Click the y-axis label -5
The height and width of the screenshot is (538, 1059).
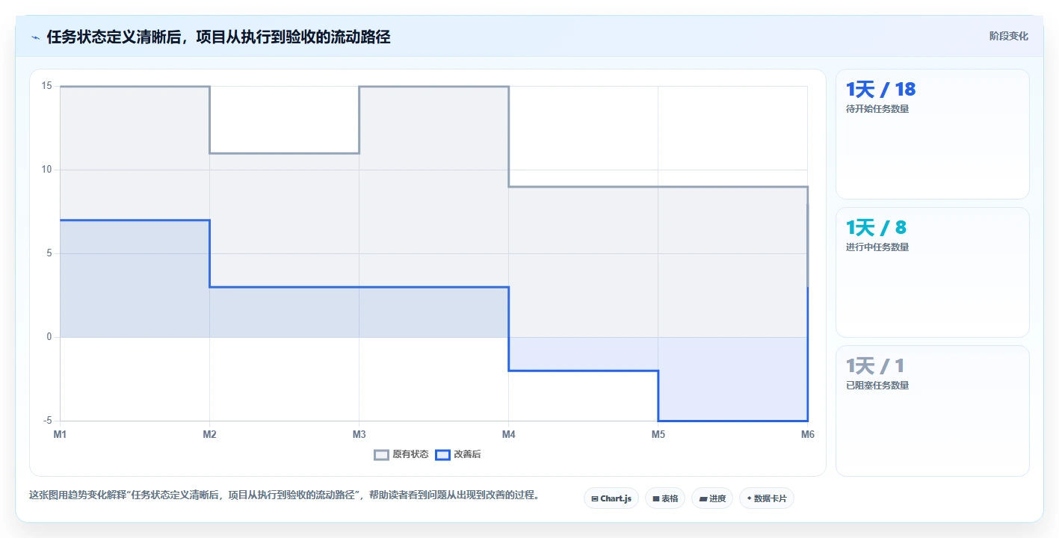coord(46,421)
